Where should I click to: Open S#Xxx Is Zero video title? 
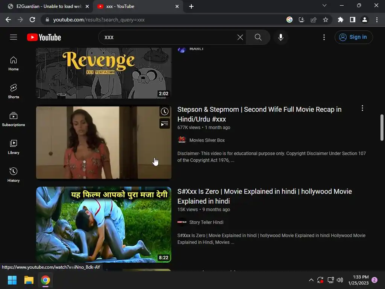click(x=264, y=196)
